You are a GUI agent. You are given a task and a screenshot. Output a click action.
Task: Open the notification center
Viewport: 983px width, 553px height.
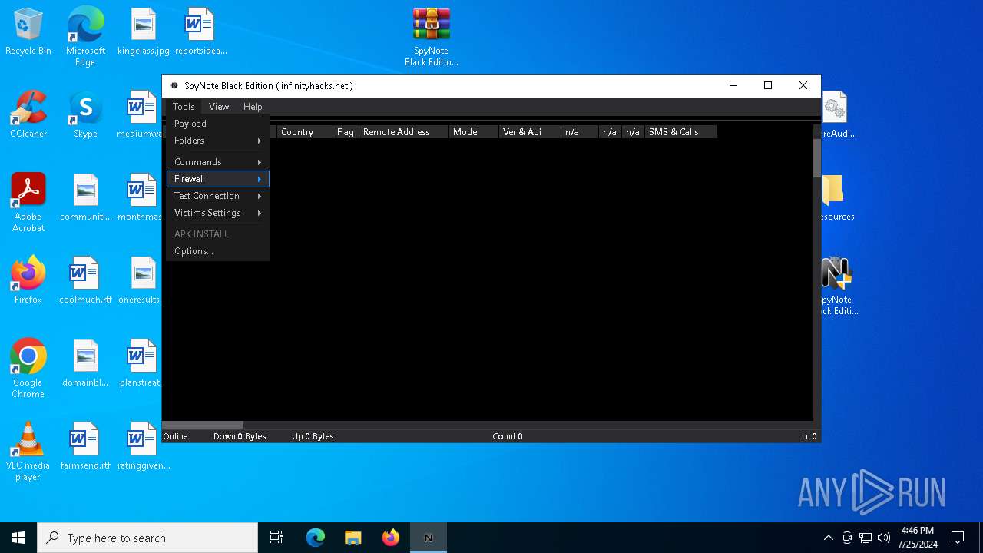click(958, 538)
